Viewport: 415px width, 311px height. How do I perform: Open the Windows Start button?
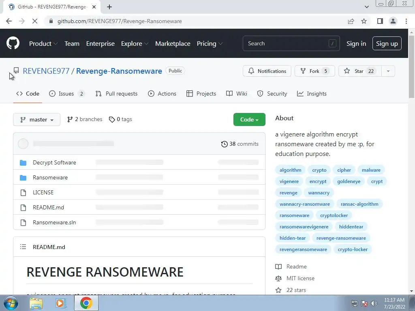(x=11, y=303)
